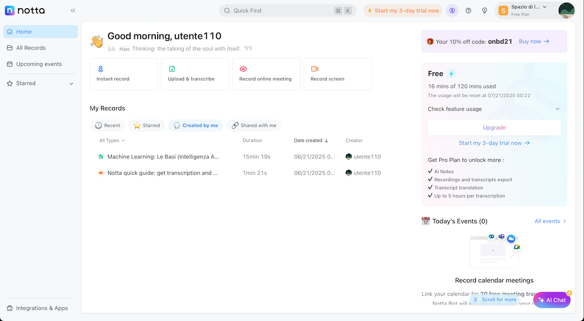Open the All Types filter dropdown
Screen dimensions: 584x321
point(112,140)
